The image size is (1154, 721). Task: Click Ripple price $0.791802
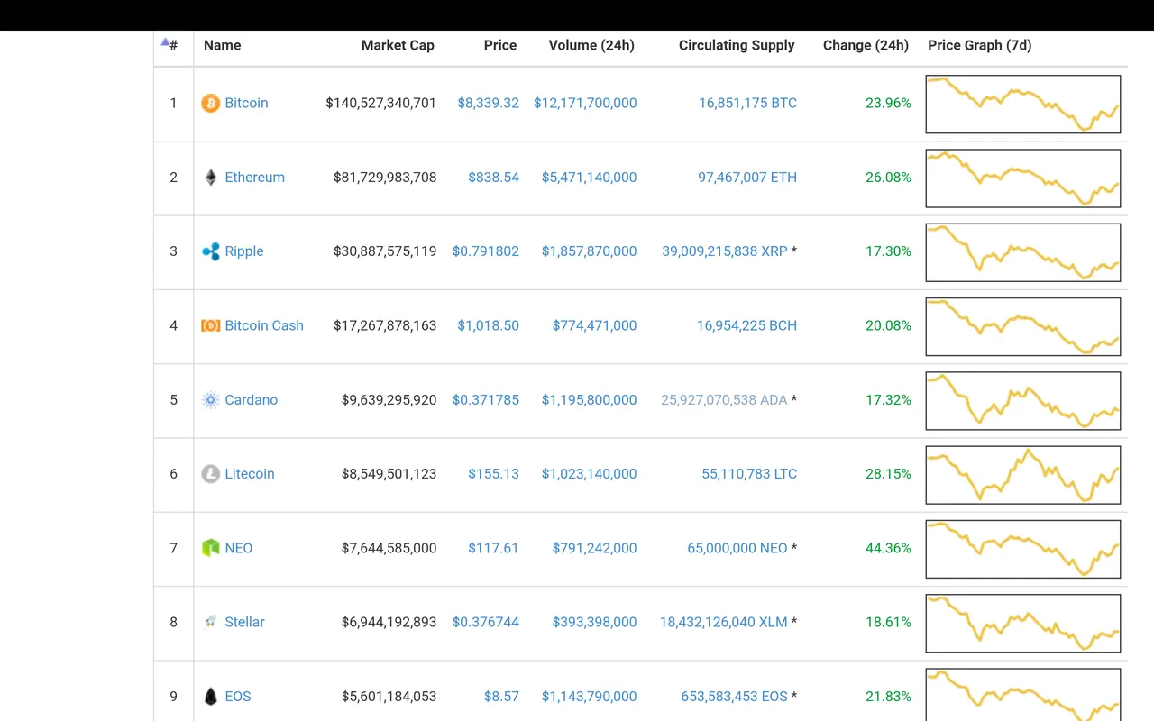486,251
